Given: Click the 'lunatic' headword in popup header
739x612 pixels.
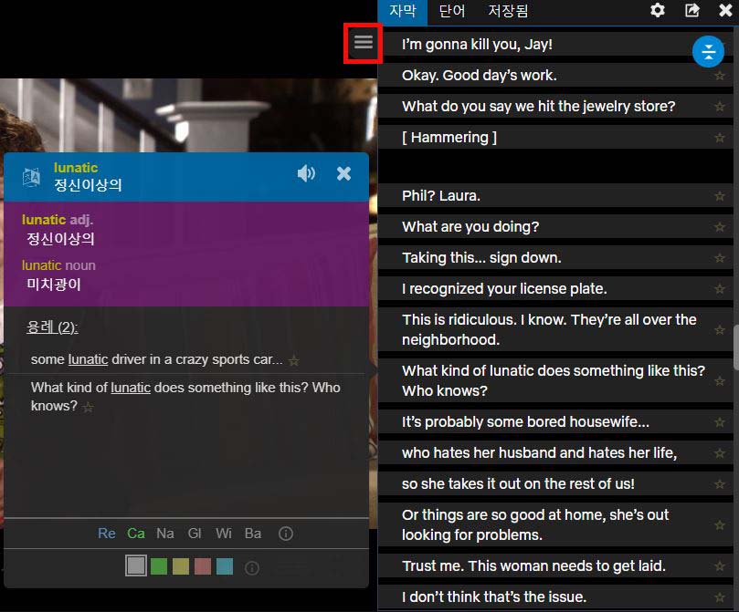Looking at the screenshot, I should point(76,168).
